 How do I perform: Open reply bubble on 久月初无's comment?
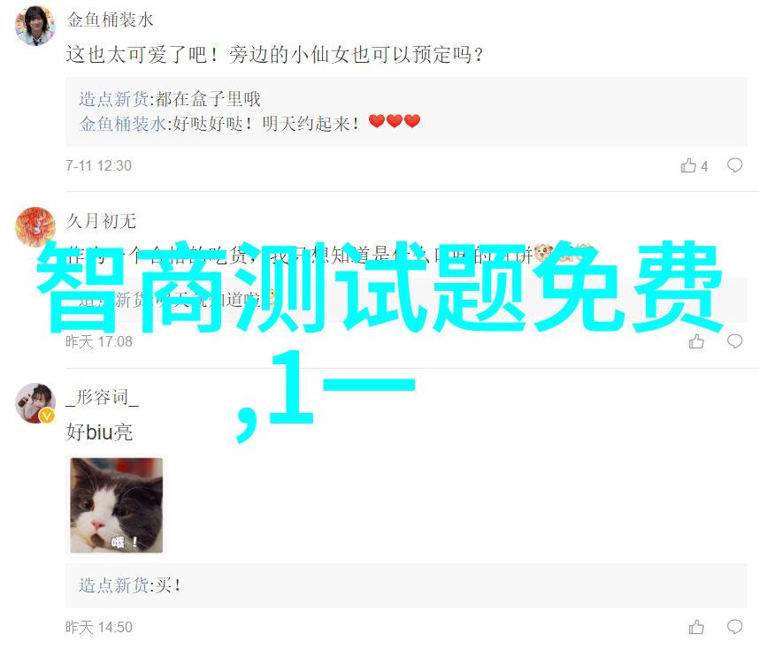tap(734, 341)
